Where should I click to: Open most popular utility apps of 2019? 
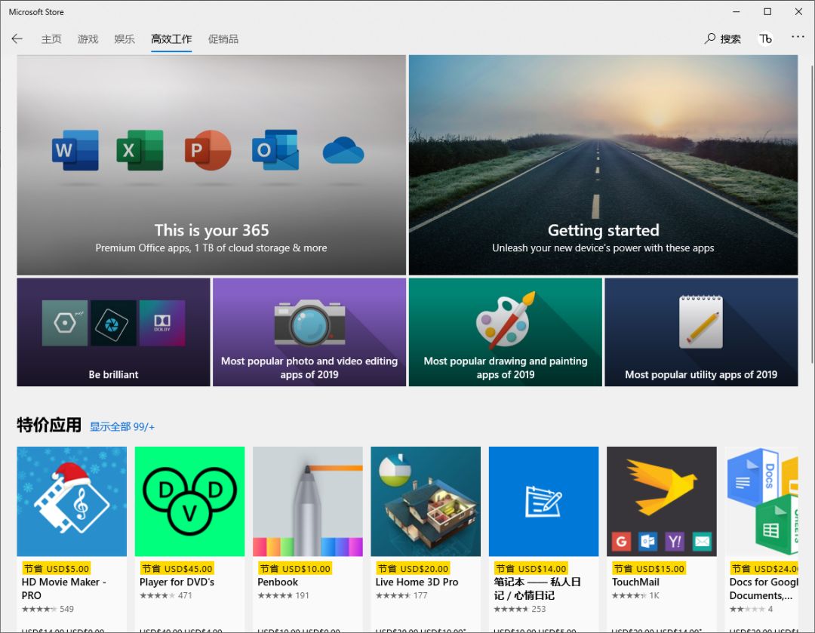(x=701, y=332)
